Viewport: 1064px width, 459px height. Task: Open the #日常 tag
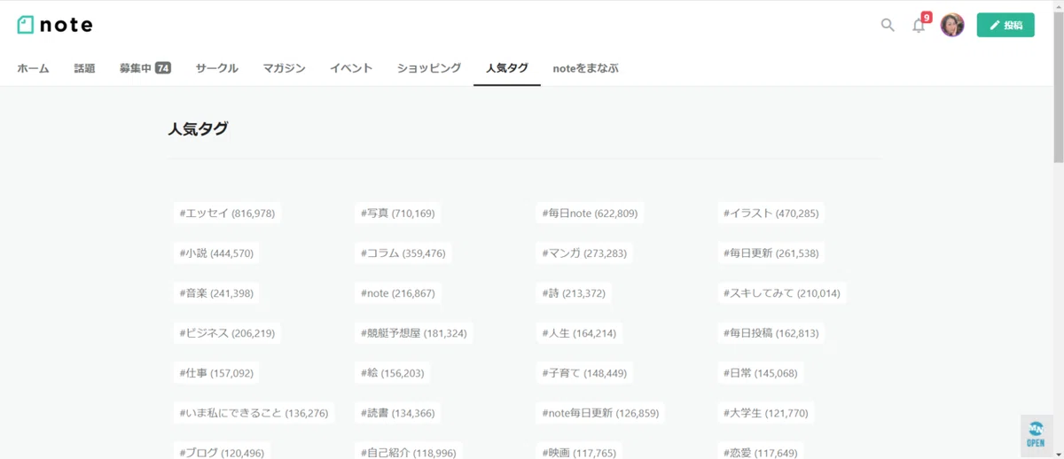pos(761,373)
